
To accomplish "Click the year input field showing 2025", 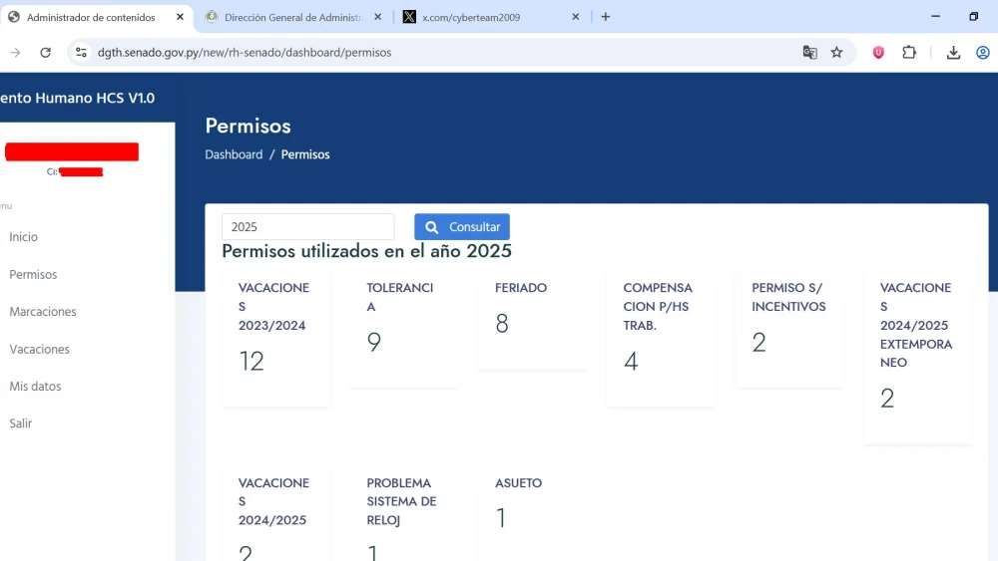I will (307, 227).
